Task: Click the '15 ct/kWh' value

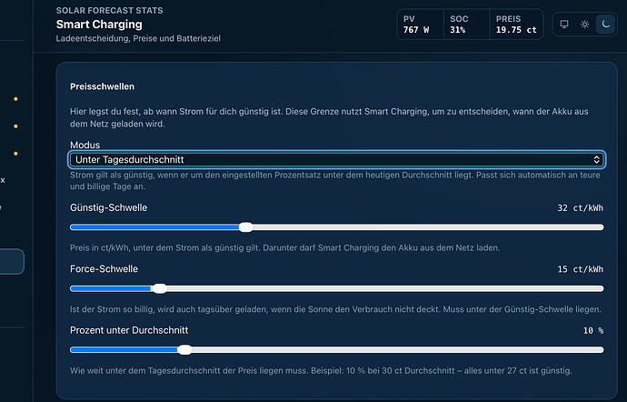Action: [x=581, y=269]
